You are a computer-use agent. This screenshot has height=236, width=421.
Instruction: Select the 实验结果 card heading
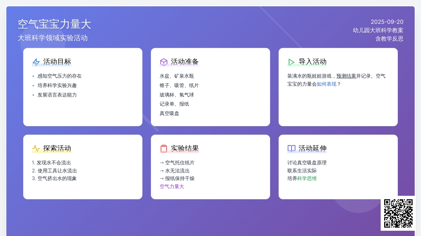coord(185,148)
